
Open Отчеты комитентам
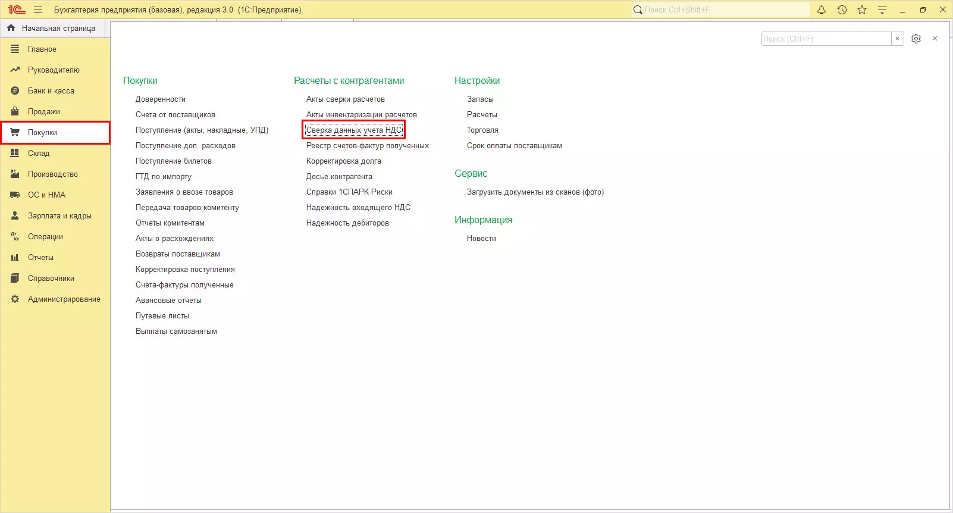pyautogui.click(x=170, y=223)
